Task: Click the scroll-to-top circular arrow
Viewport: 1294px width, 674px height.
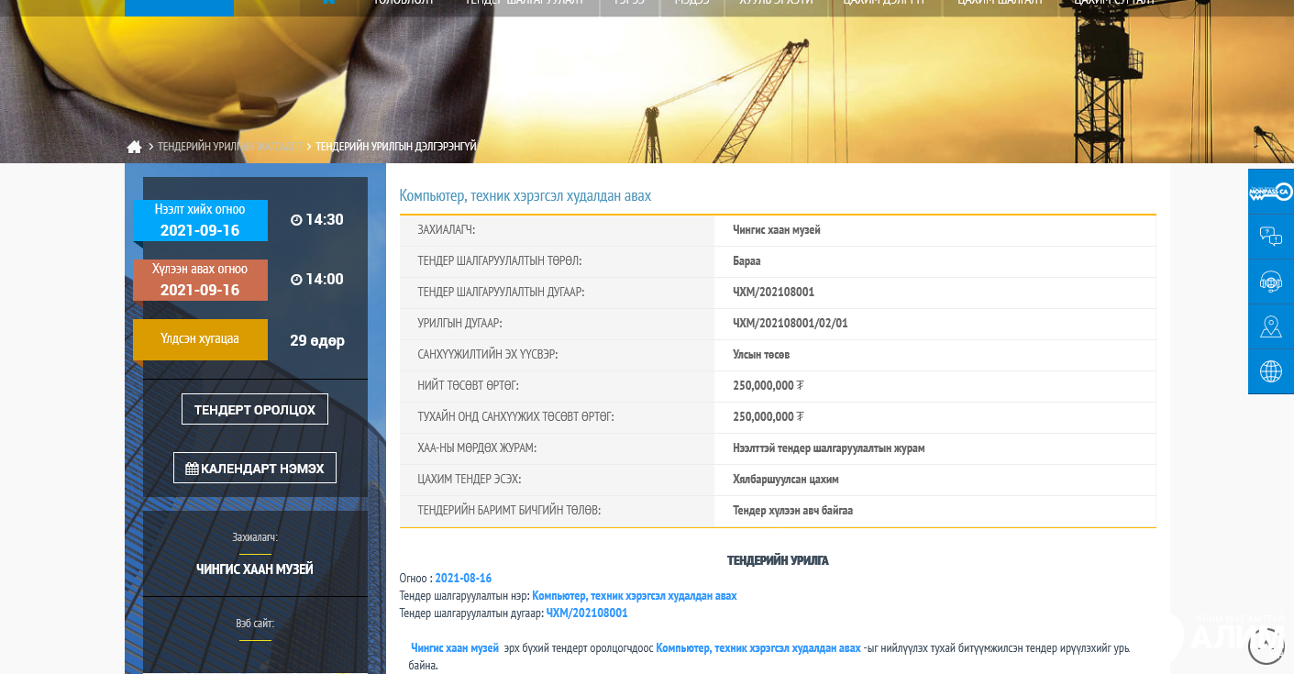Action: [1266, 646]
